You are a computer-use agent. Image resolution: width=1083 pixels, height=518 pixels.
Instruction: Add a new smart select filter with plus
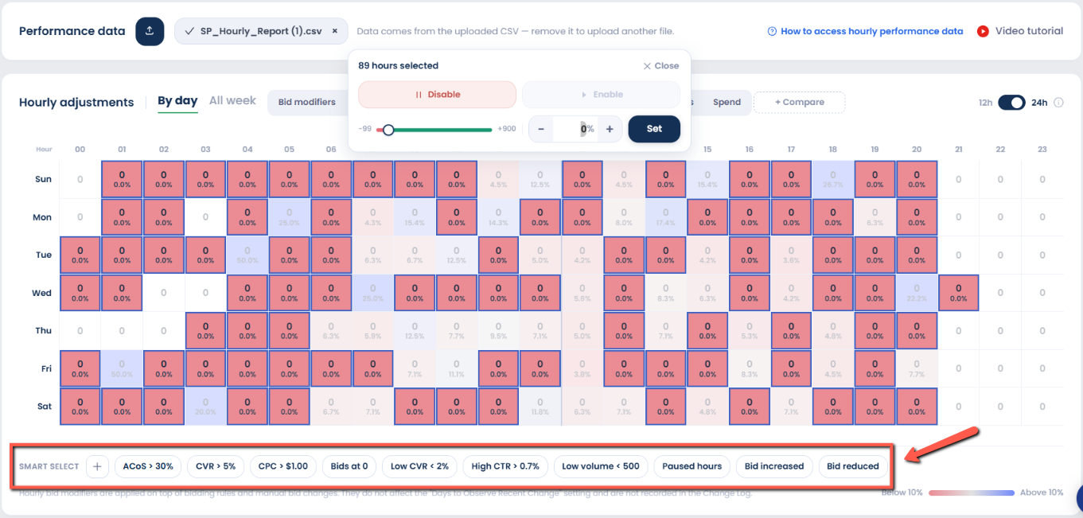point(97,466)
